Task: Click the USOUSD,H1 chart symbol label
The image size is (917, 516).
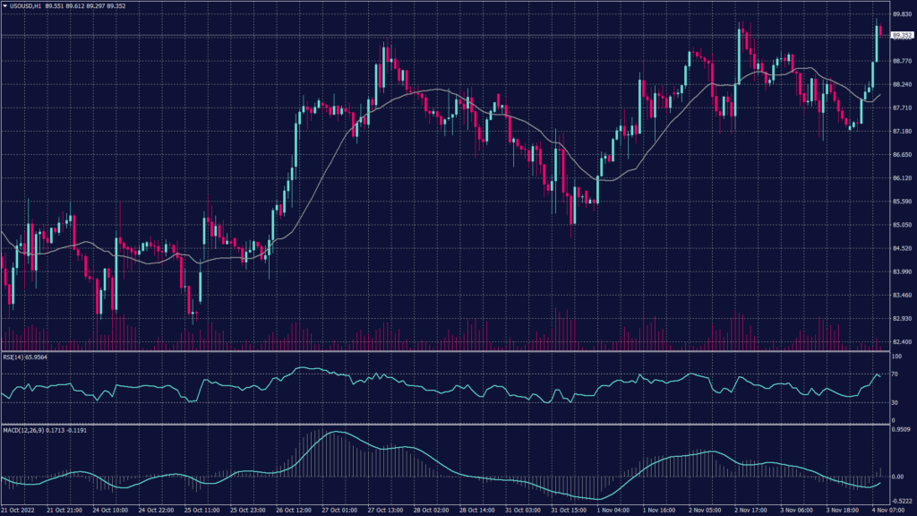Action: click(x=26, y=7)
